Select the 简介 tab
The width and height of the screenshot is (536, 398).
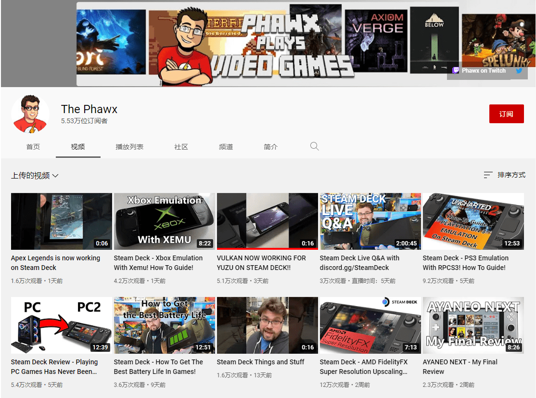271,147
